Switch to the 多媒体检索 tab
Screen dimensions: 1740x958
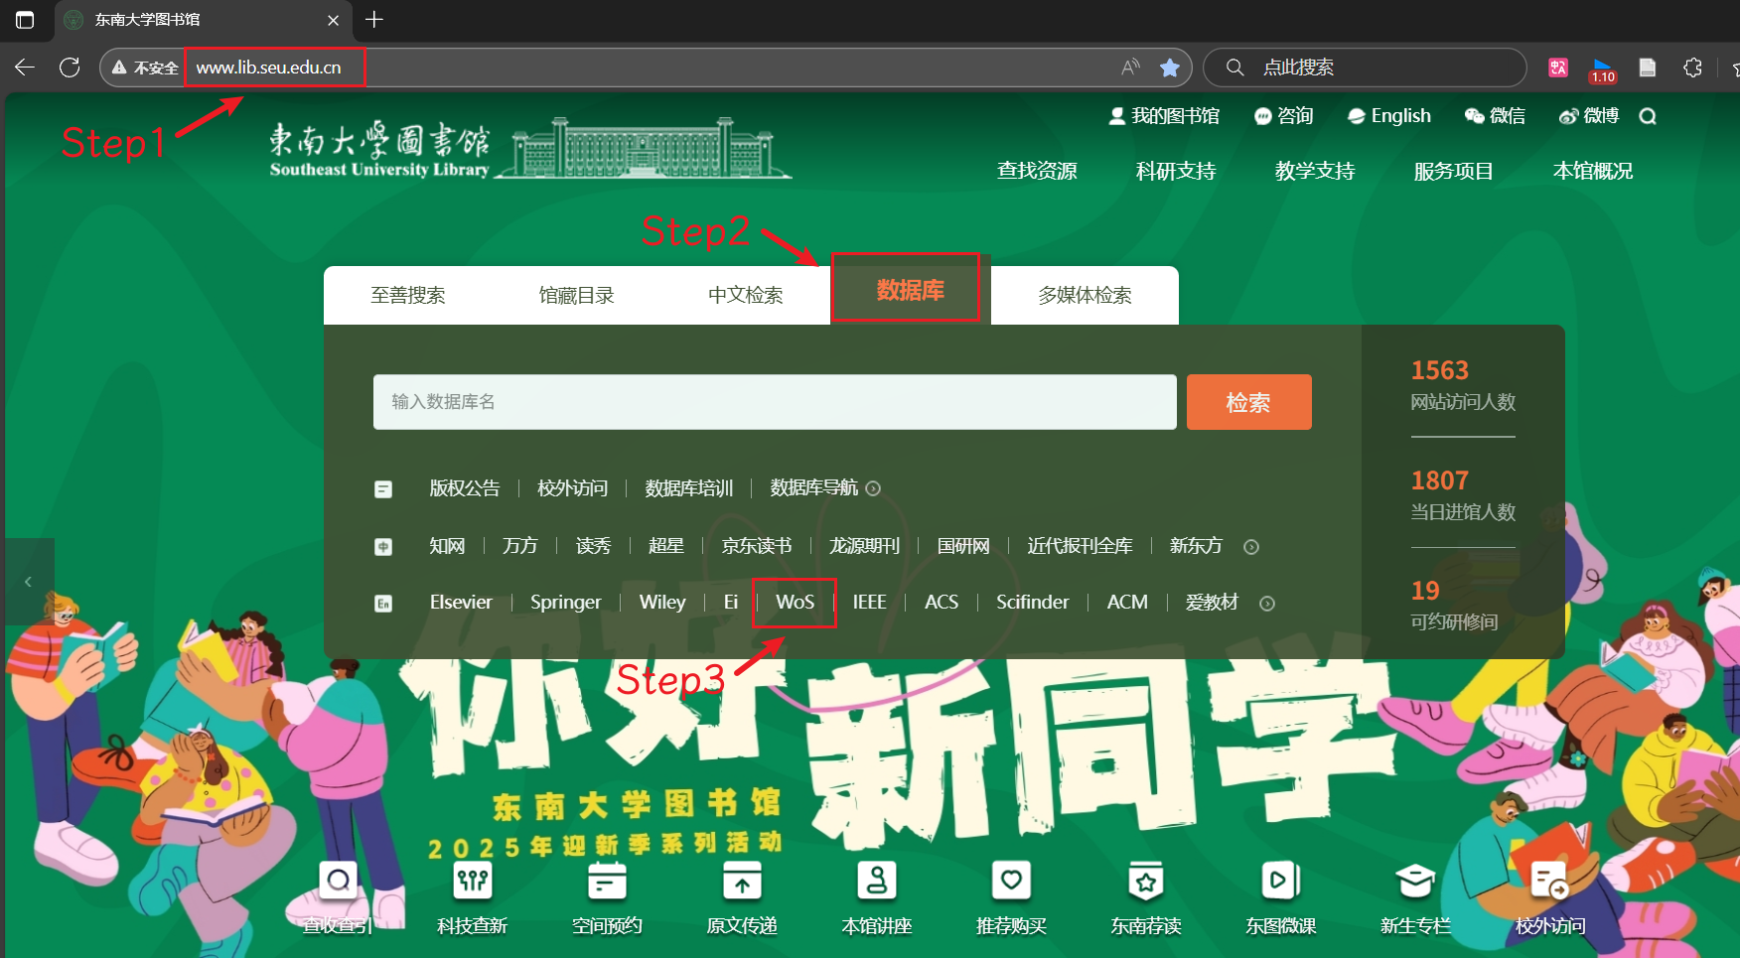(1085, 294)
